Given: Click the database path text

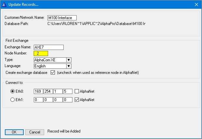Looking at the screenshot, I should click(x=96, y=24).
